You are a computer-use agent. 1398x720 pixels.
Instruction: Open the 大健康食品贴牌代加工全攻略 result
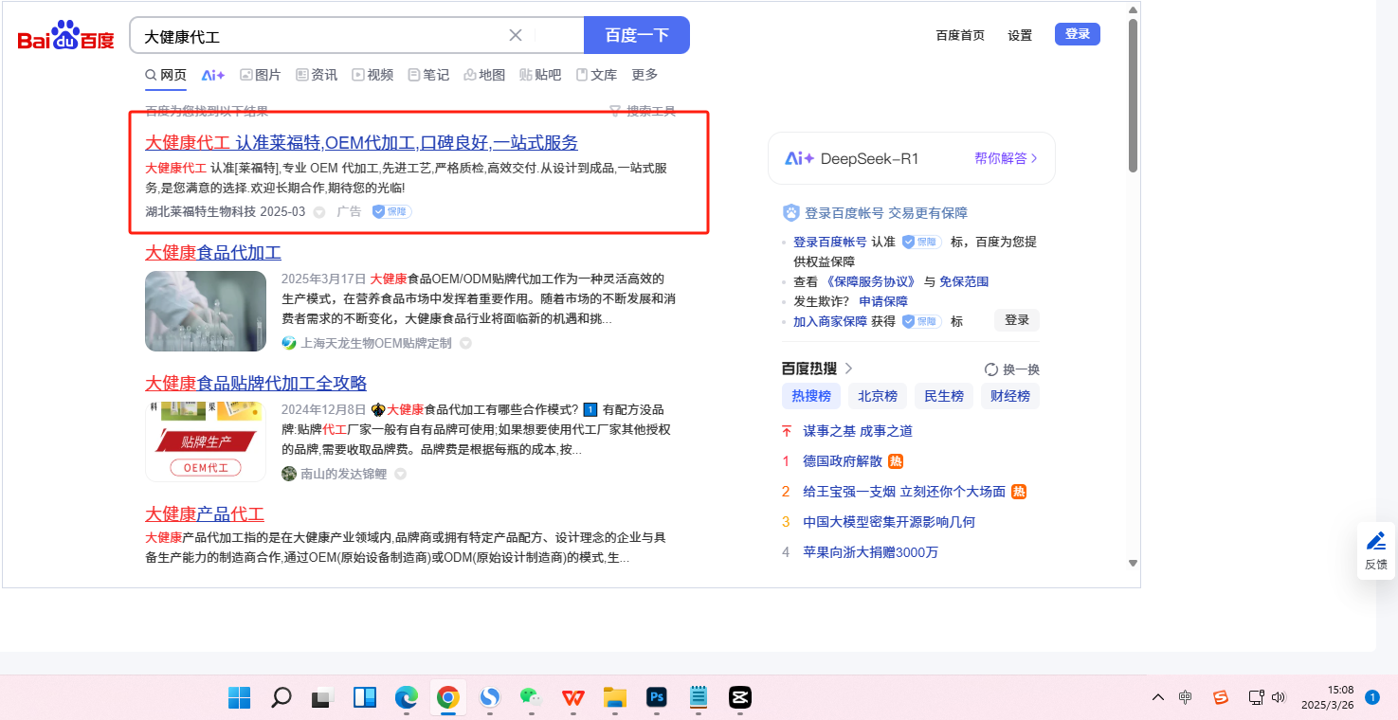pos(256,384)
